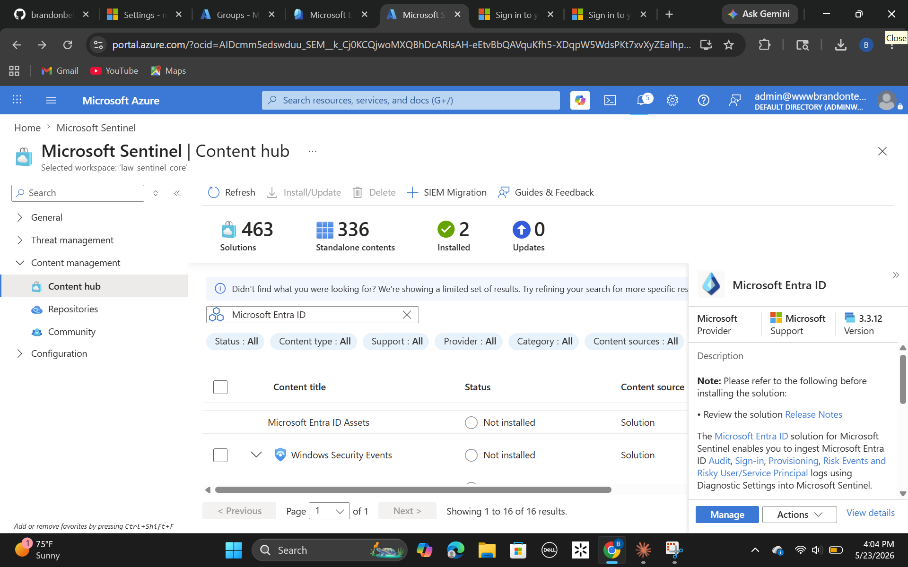Open the page number dropdown
The height and width of the screenshot is (567, 908).
pos(329,511)
